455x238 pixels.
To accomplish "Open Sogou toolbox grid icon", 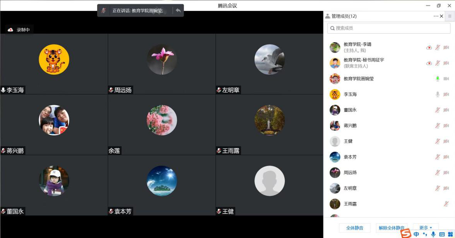I will coord(450,234).
